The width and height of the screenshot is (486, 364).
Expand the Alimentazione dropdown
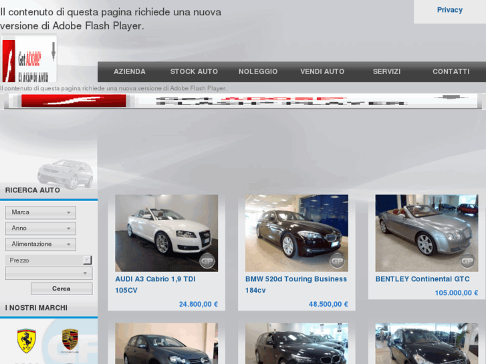[41, 244]
